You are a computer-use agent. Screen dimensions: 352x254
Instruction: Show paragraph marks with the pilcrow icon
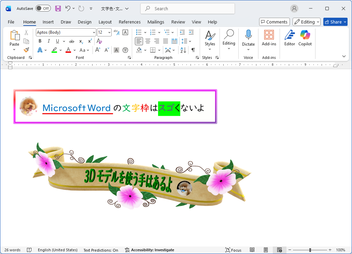coord(193,50)
